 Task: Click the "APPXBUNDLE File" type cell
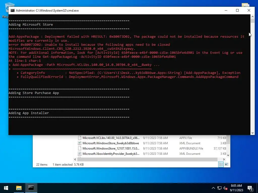[x=191, y=148]
